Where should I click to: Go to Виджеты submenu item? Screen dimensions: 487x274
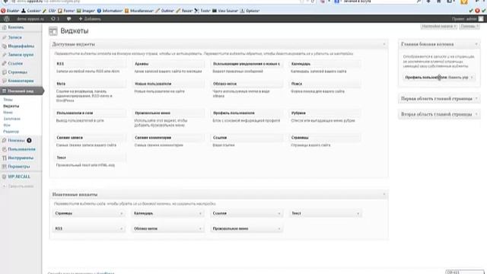point(11,106)
